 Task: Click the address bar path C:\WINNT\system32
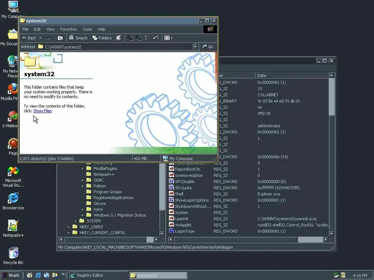point(63,47)
